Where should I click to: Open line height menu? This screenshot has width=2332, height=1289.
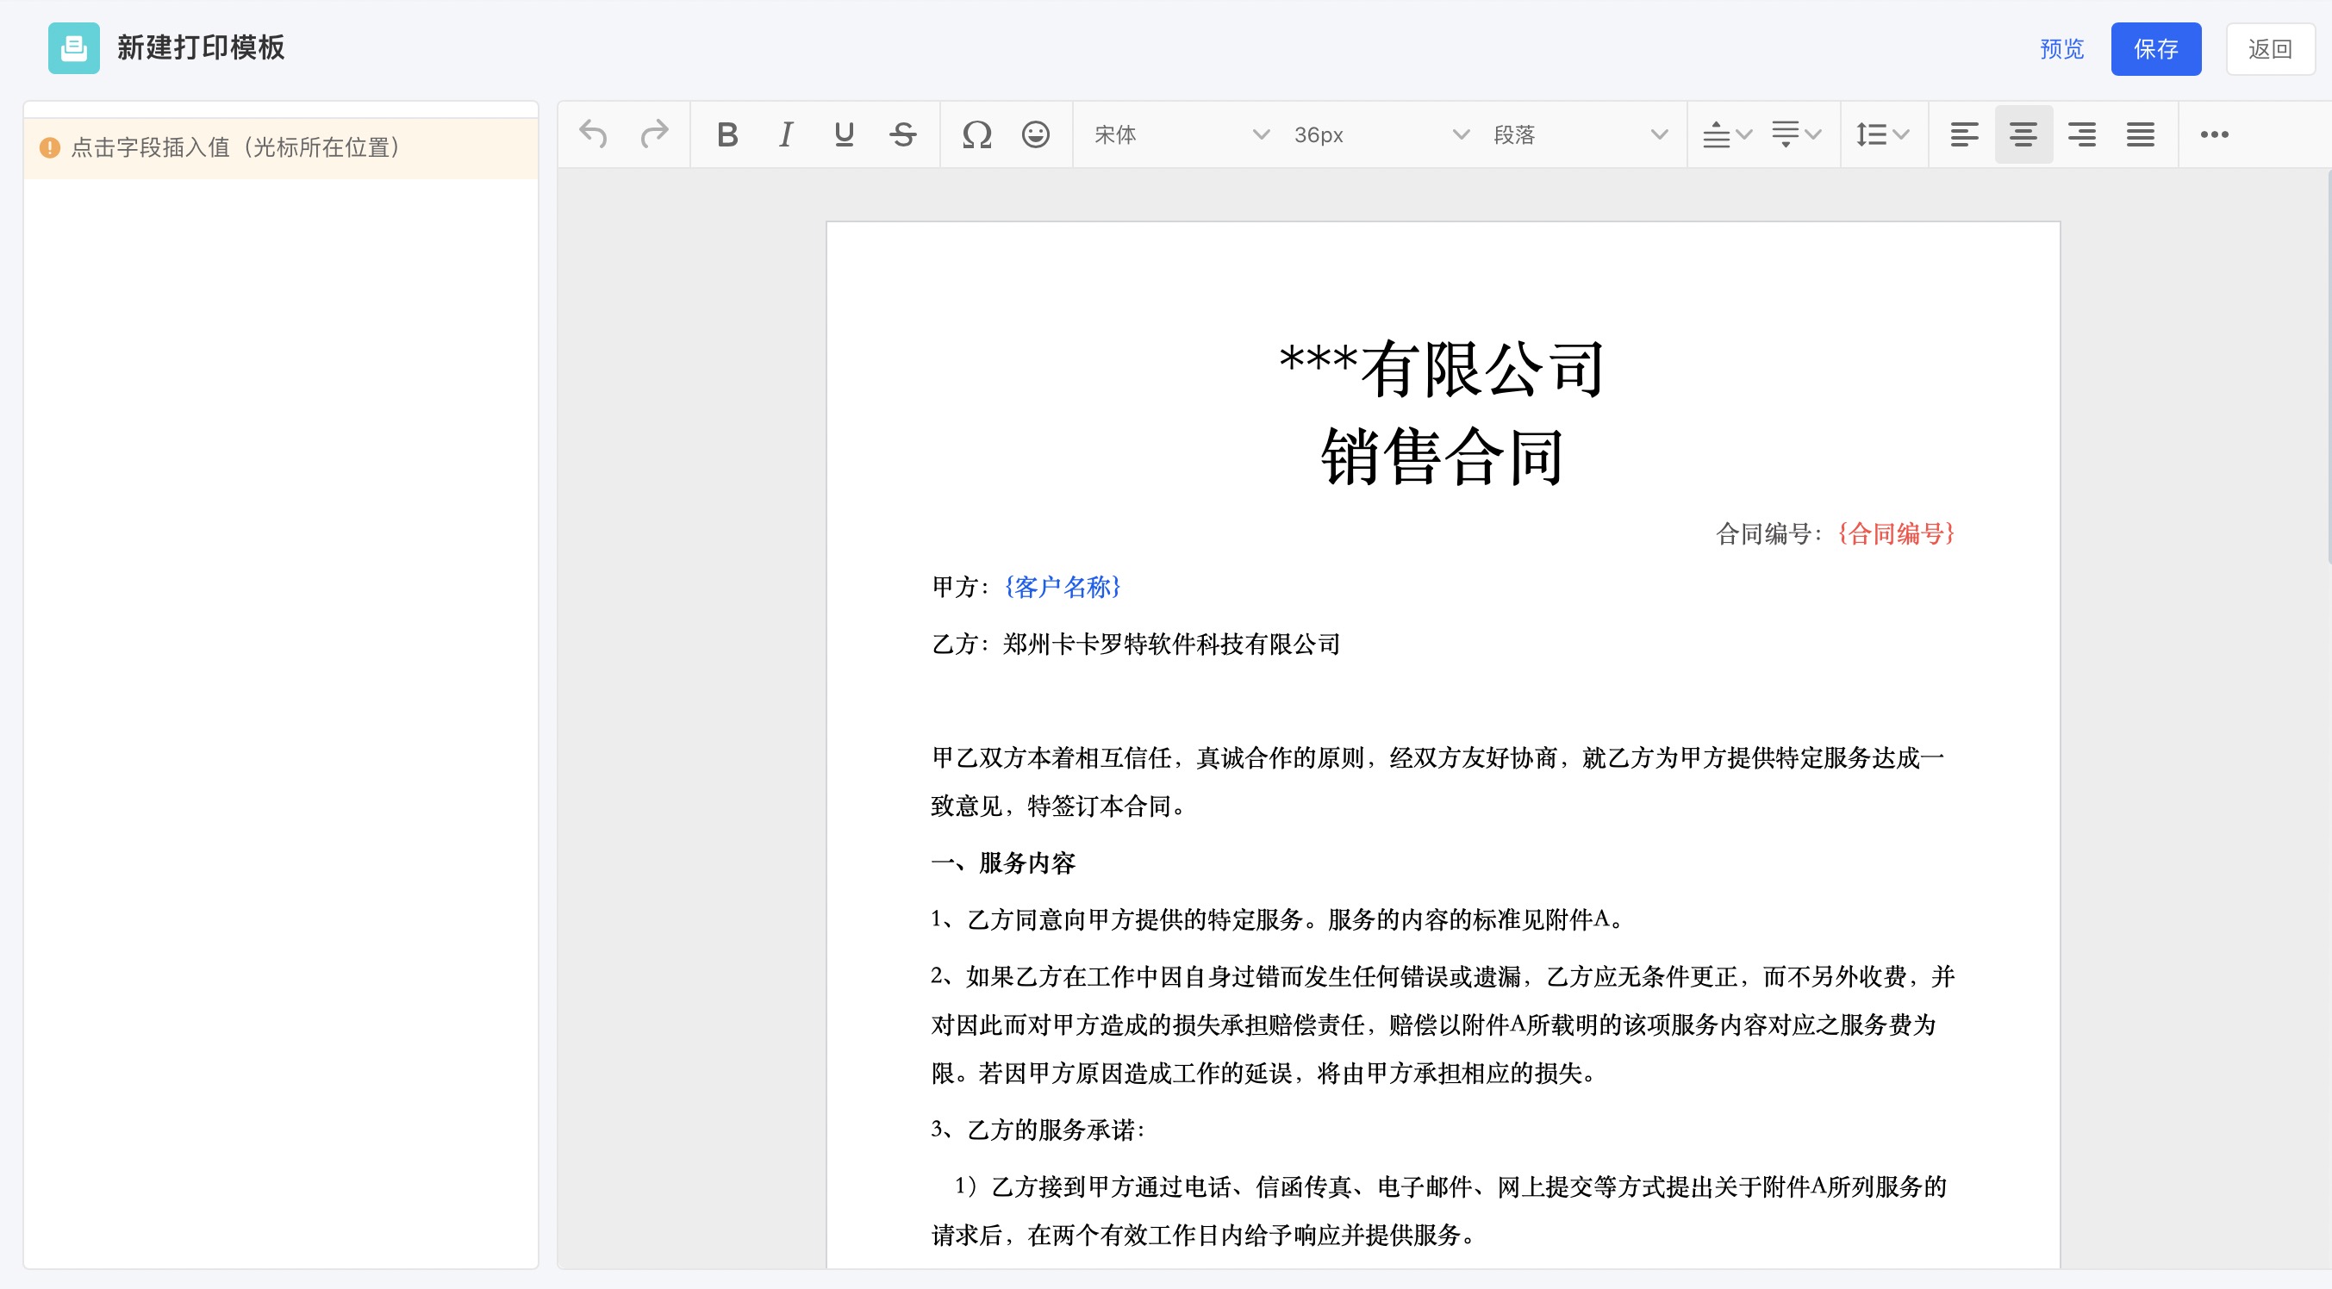pyautogui.click(x=1882, y=134)
